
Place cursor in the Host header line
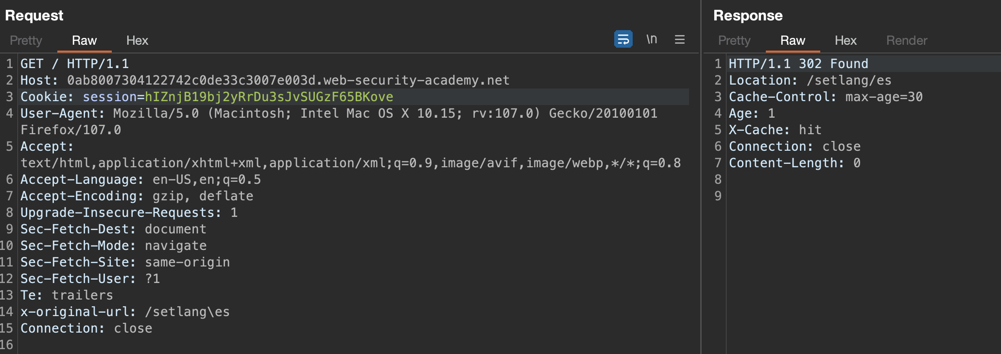265,80
